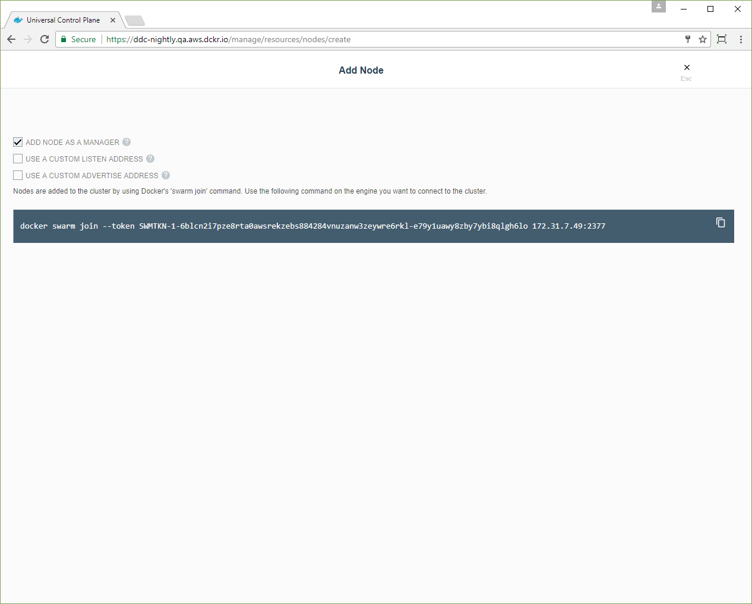This screenshot has height=604, width=752.
Task: Close the Add Node dialog
Action: (x=687, y=68)
